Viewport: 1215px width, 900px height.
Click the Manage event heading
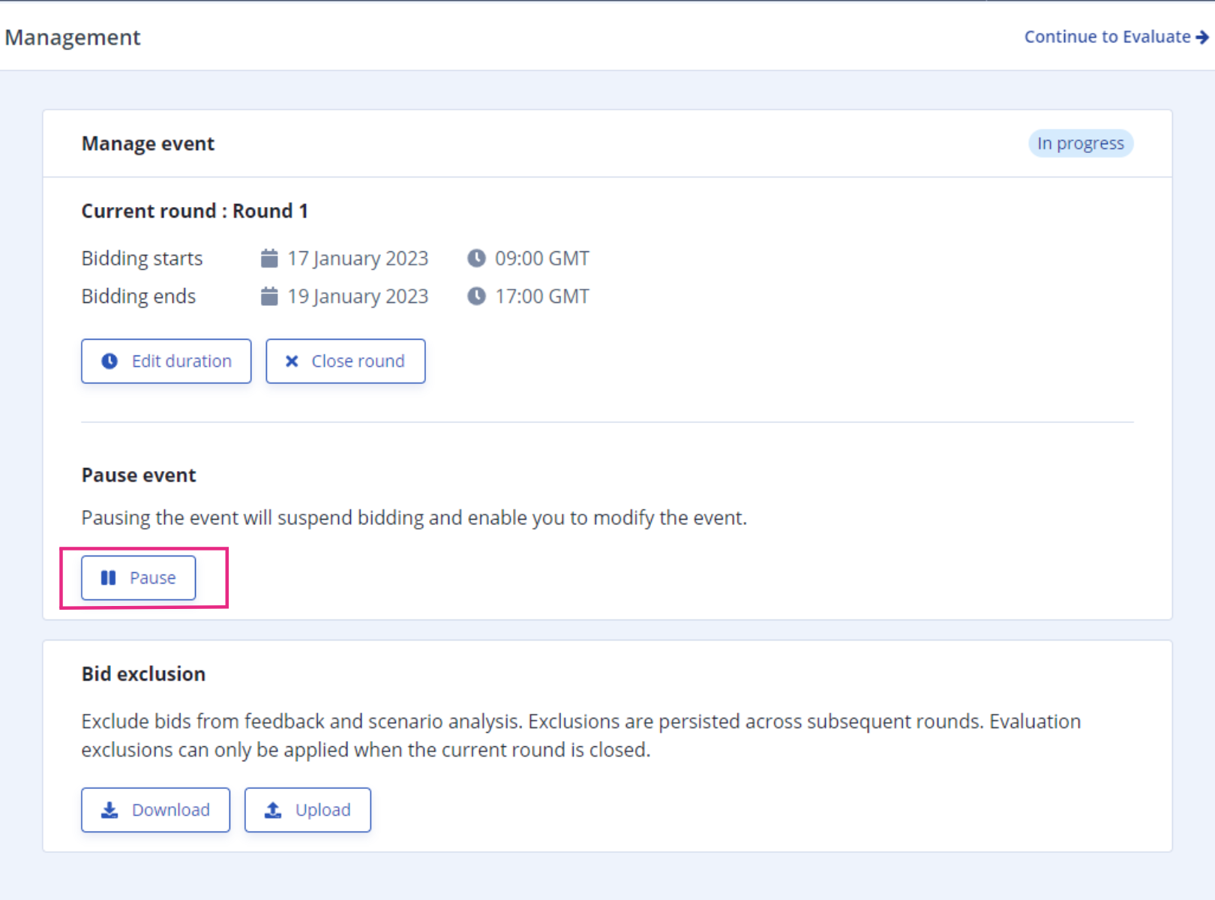pos(148,143)
